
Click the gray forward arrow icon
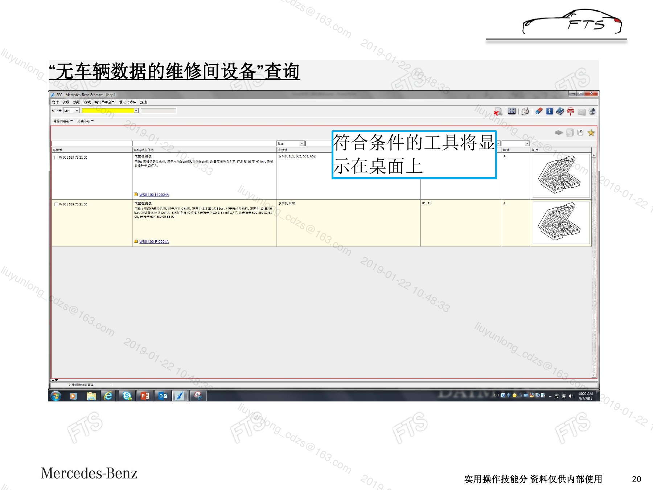559,133
